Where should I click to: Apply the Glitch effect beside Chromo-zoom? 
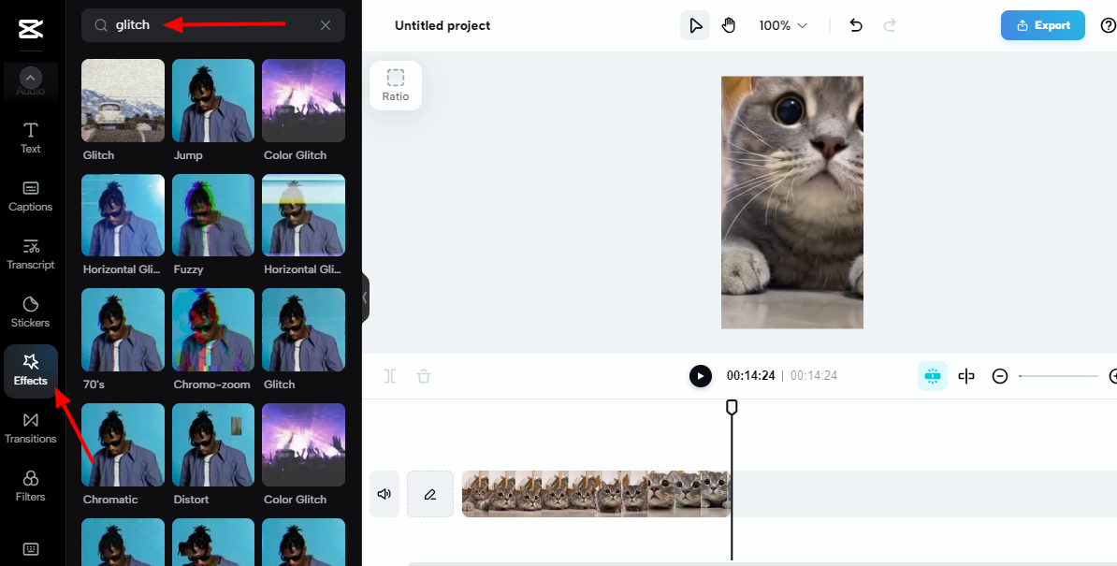303,329
